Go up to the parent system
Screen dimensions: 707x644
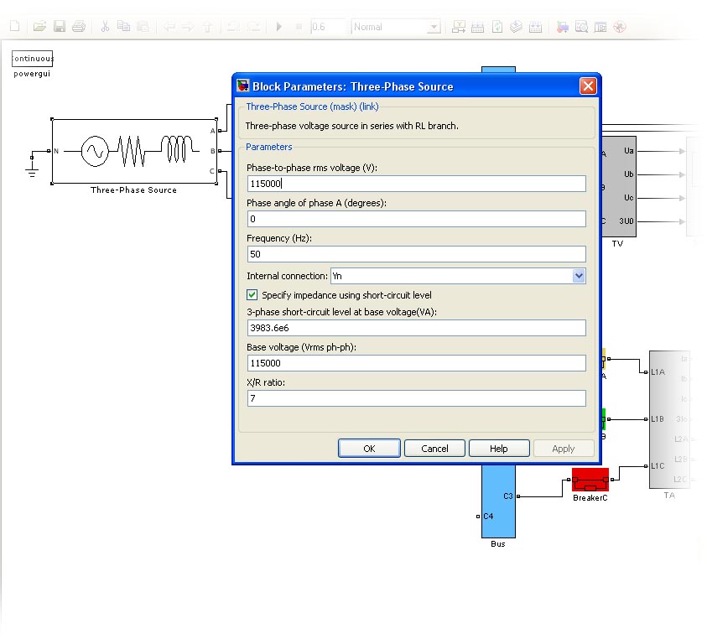click(207, 27)
